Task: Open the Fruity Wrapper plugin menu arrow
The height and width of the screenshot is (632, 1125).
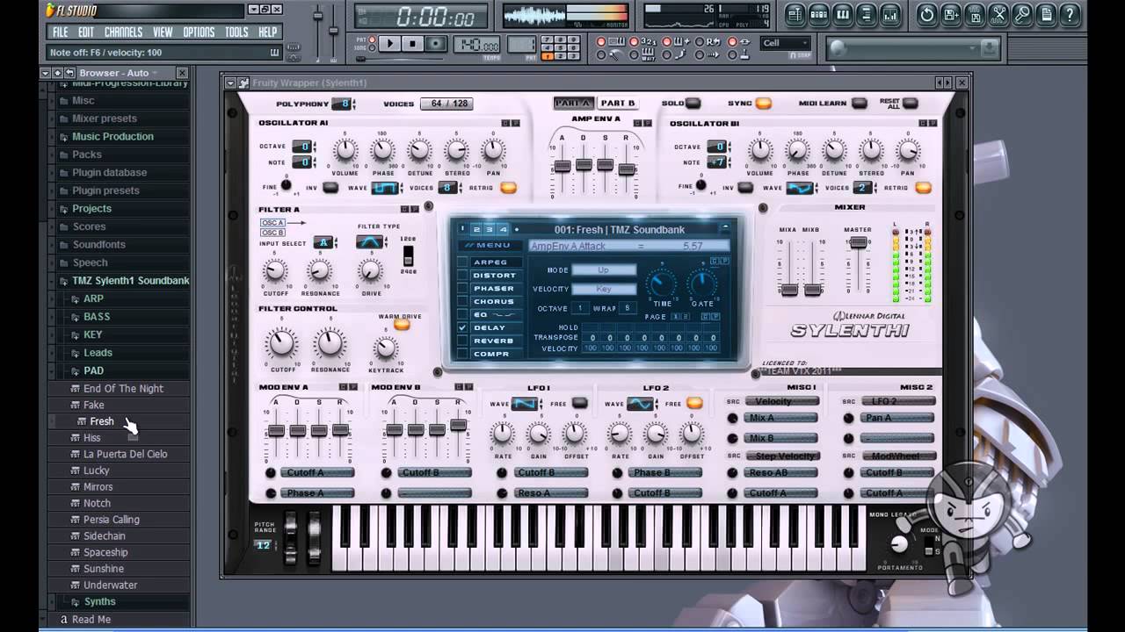Action: [230, 83]
